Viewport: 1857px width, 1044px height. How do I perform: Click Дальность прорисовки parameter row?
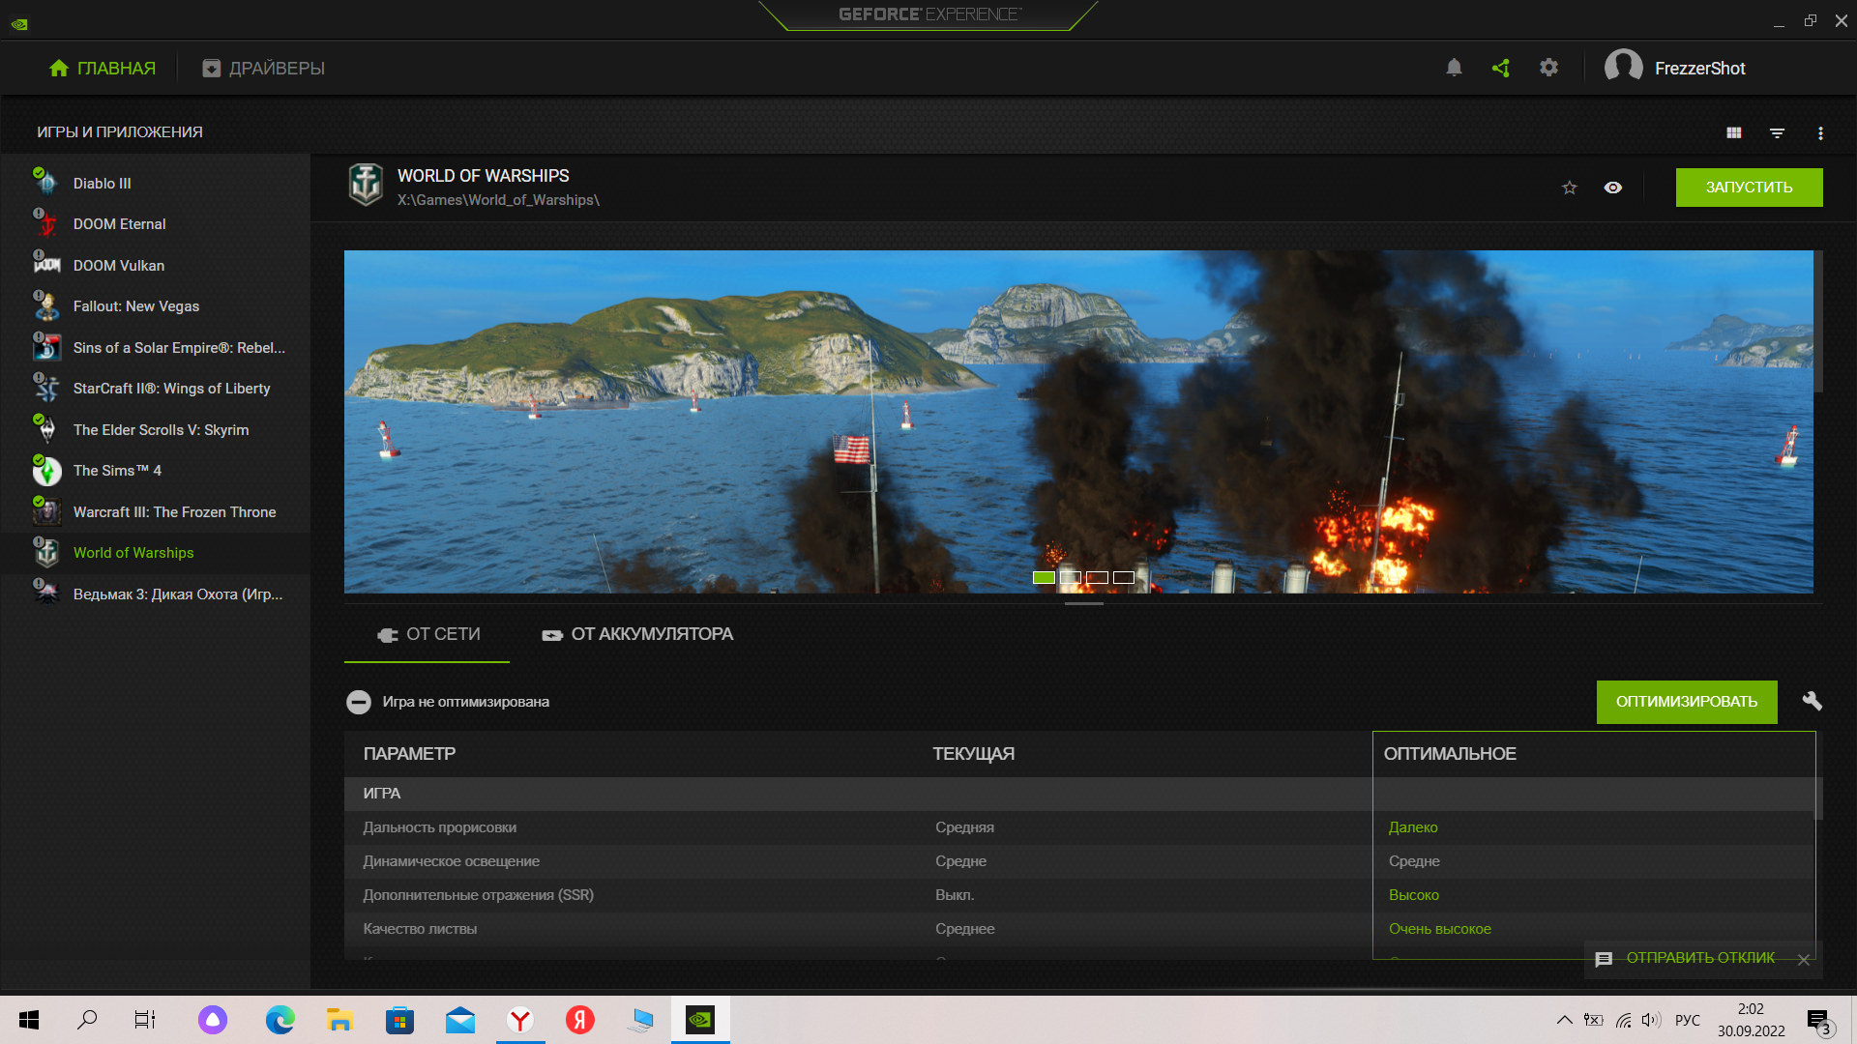coord(1078,827)
